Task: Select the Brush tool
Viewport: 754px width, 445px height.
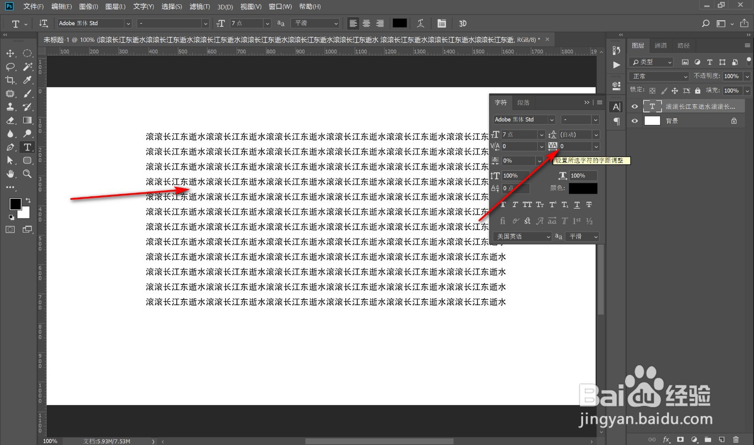Action: (27, 93)
